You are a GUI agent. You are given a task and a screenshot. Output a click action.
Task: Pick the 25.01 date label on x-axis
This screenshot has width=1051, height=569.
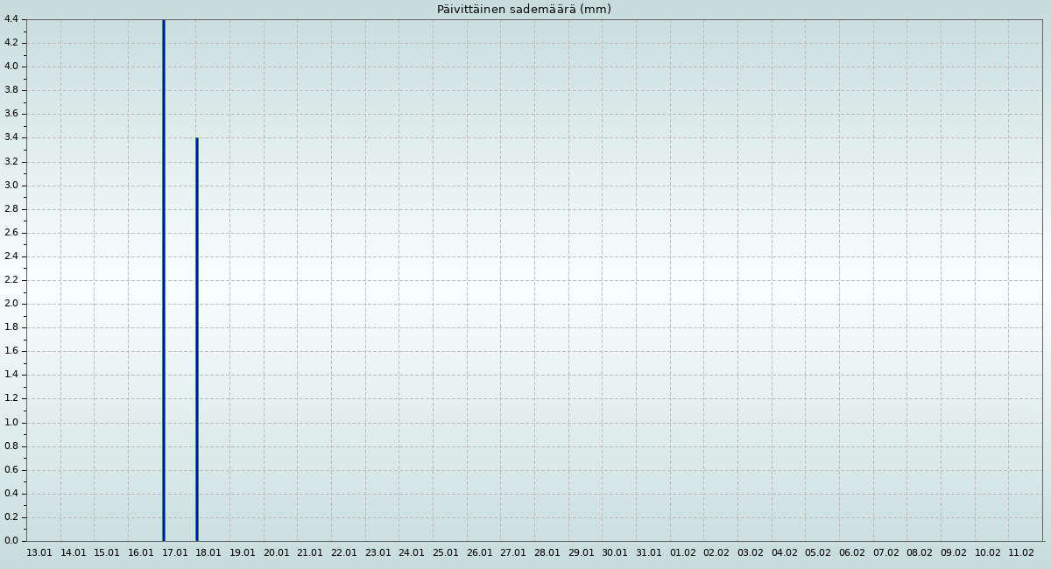click(446, 553)
